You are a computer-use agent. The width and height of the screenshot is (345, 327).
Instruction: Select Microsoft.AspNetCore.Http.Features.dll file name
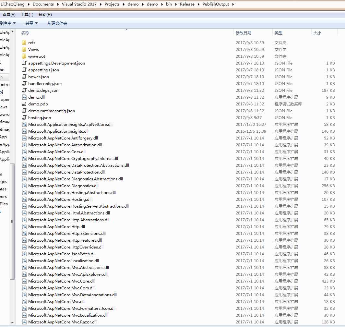pyautogui.click(x=65, y=240)
